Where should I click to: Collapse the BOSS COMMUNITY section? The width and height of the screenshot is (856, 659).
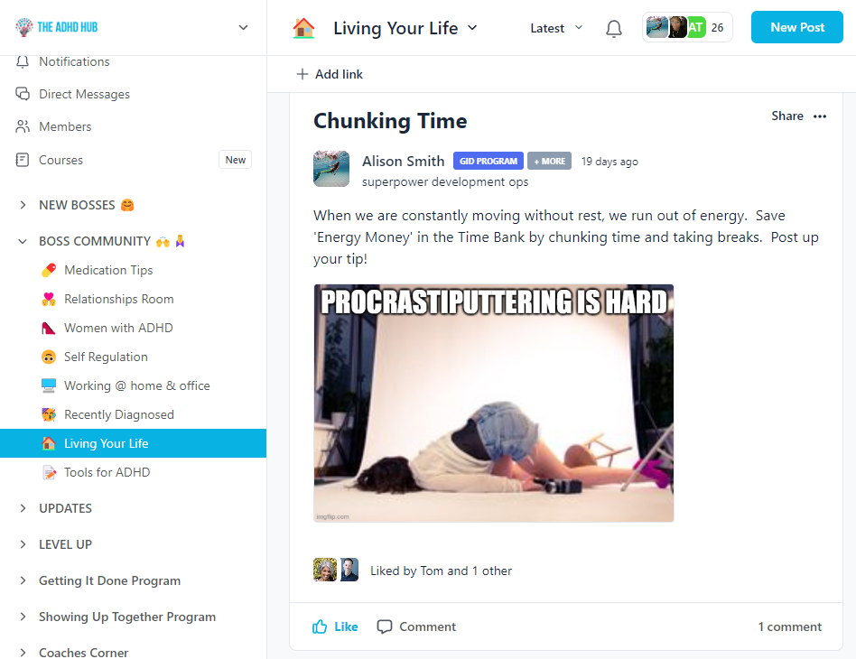(x=23, y=241)
